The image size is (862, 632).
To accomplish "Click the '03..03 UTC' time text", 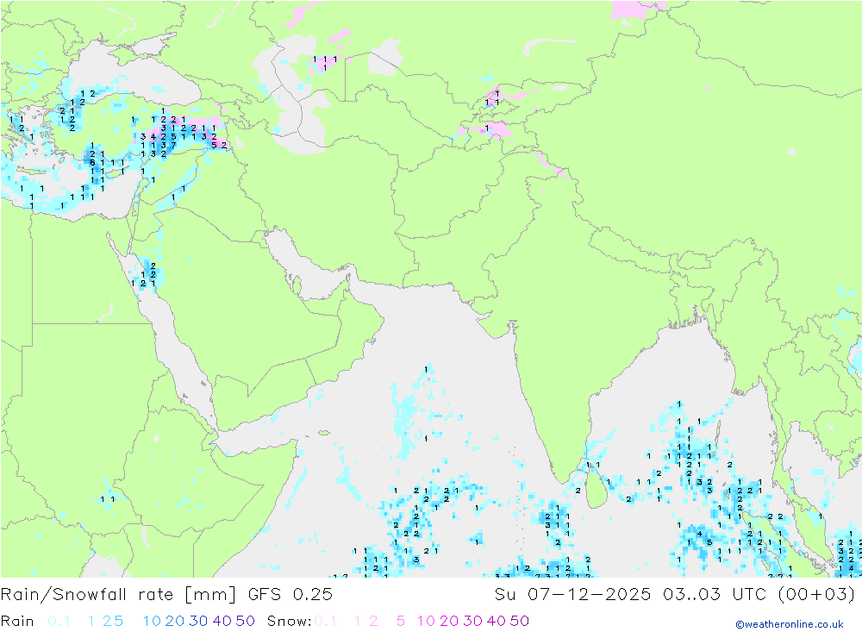I will point(715,595).
